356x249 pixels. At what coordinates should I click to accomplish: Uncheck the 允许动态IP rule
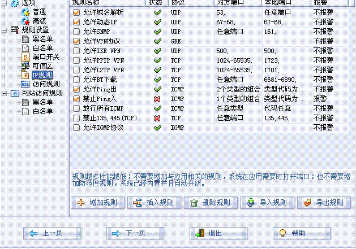[x=76, y=22]
